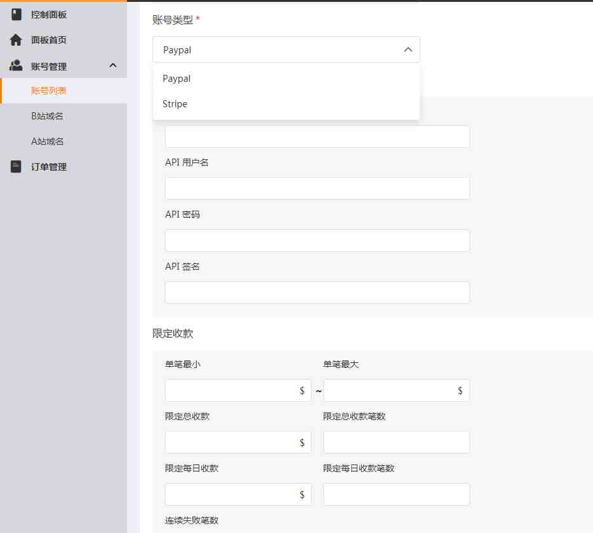Viewport: 593px width, 533px height.
Task: Click the 限定每日收款 amount field
Action: tap(238, 494)
